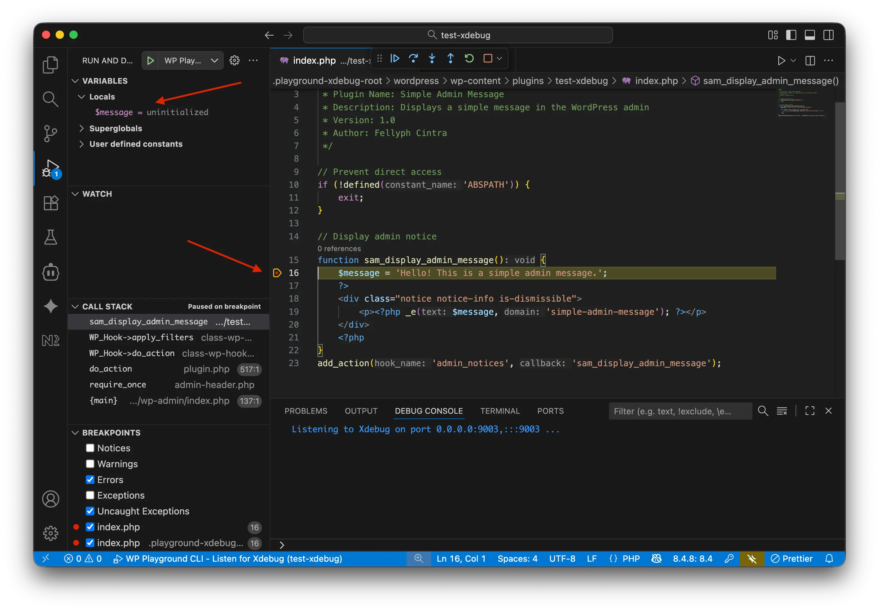Open the Search view in activity bar
Viewport: 879px width, 611px height.
51,99
